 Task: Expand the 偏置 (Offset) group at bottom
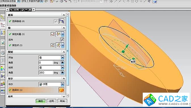click(x=64, y=96)
